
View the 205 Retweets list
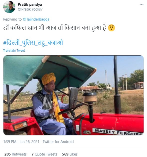tap(15, 154)
